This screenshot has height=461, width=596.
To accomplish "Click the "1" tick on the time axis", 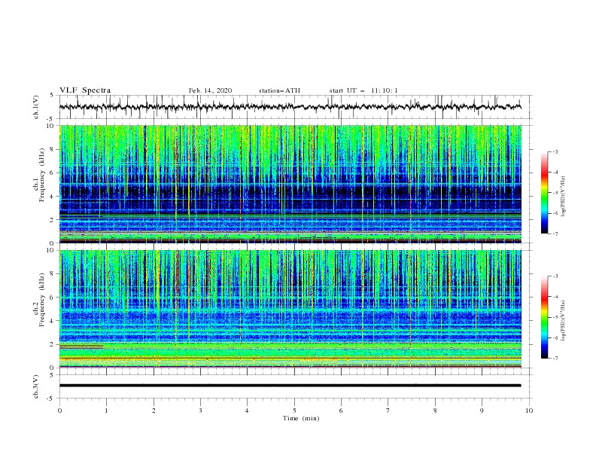I will 106,411.
